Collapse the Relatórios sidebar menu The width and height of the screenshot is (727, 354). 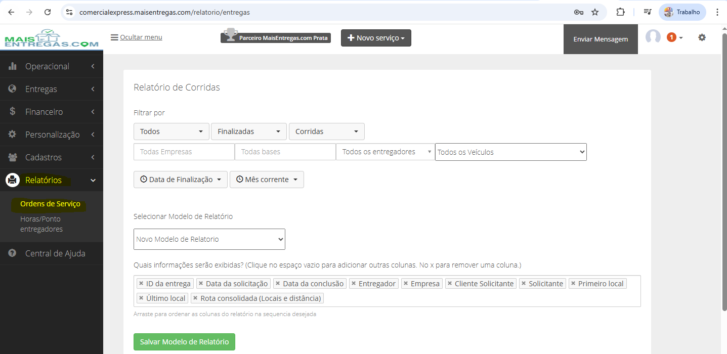click(52, 180)
